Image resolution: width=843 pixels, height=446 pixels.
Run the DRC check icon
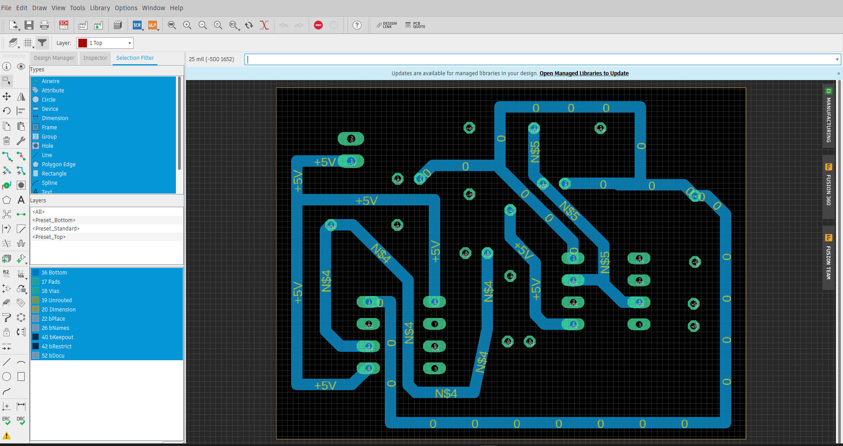(21, 420)
